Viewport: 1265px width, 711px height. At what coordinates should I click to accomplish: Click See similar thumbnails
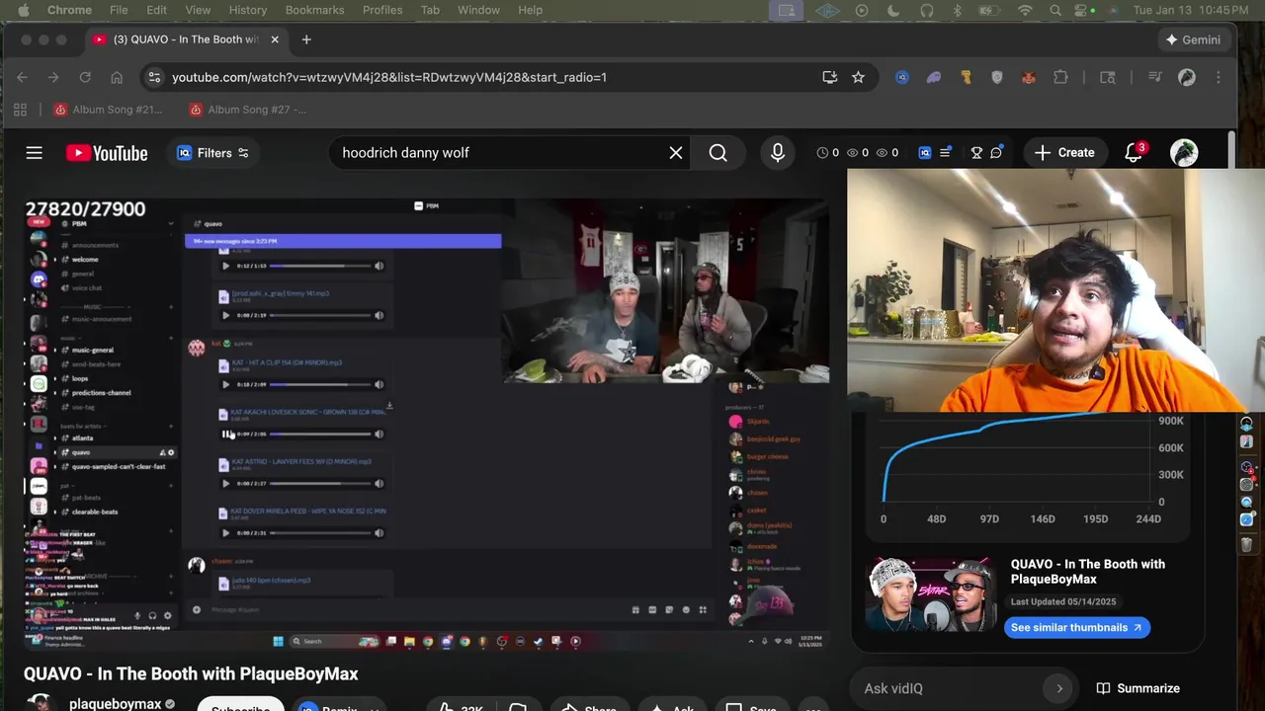coord(1076,627)
